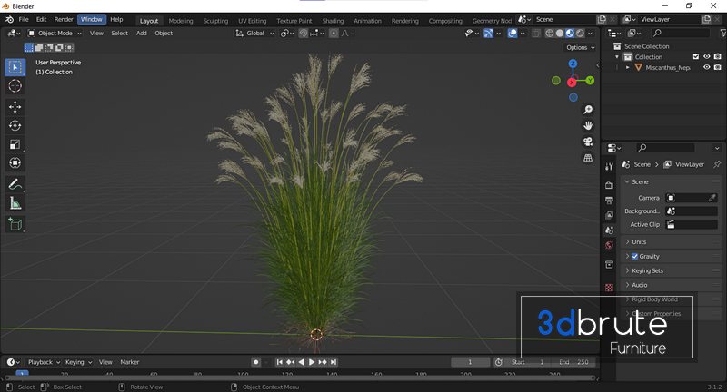Screen dimensions: 727x392
Task: Click the current frame field
Action: [470, 362]
